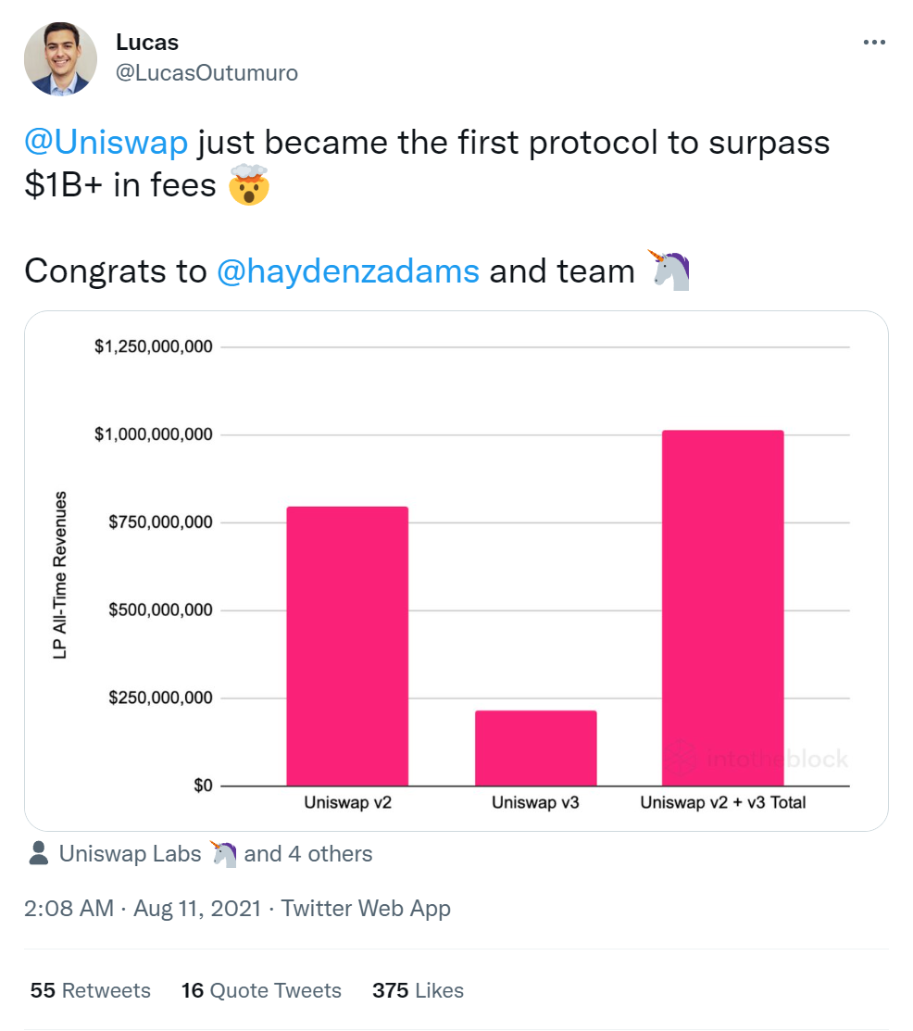Open the @haydenzadams mention link
913x1031 pixels.
tap(347, 270)
